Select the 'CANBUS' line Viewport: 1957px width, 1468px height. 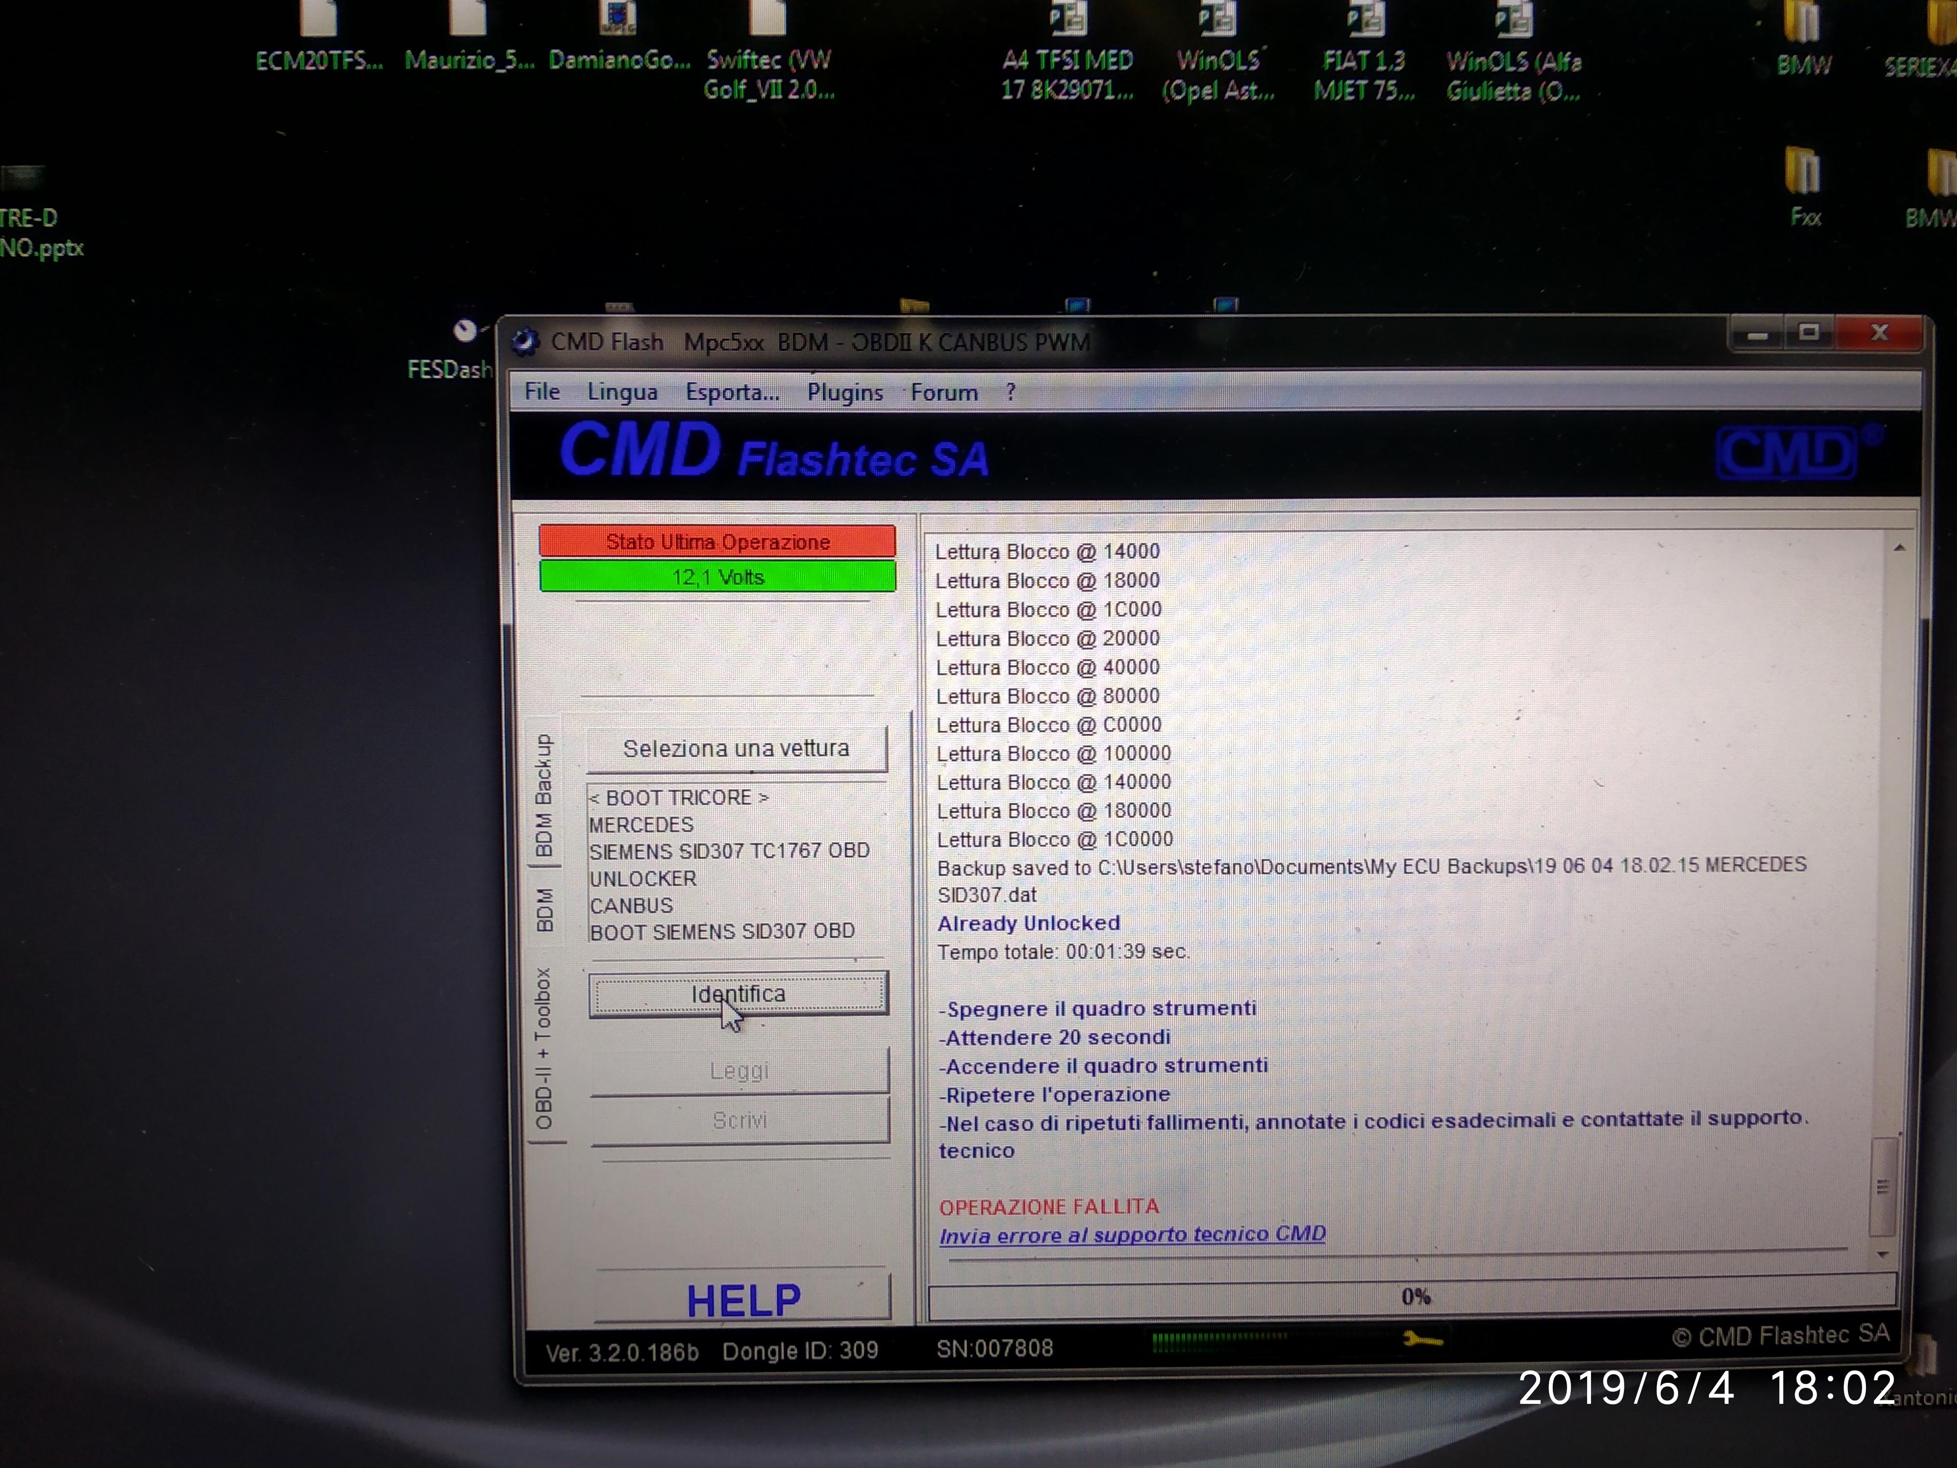pos(632,905)
